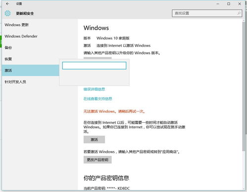This screenshot has width=247, height=192.
Task: Open 针对开发人员 settings
Action: (x=15, y=82)
